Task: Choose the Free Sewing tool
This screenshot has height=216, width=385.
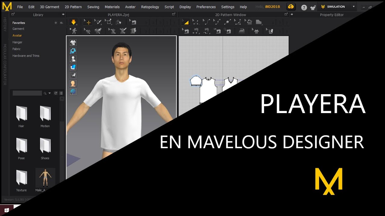Action: pyautogui.click(x=206, y=31)
